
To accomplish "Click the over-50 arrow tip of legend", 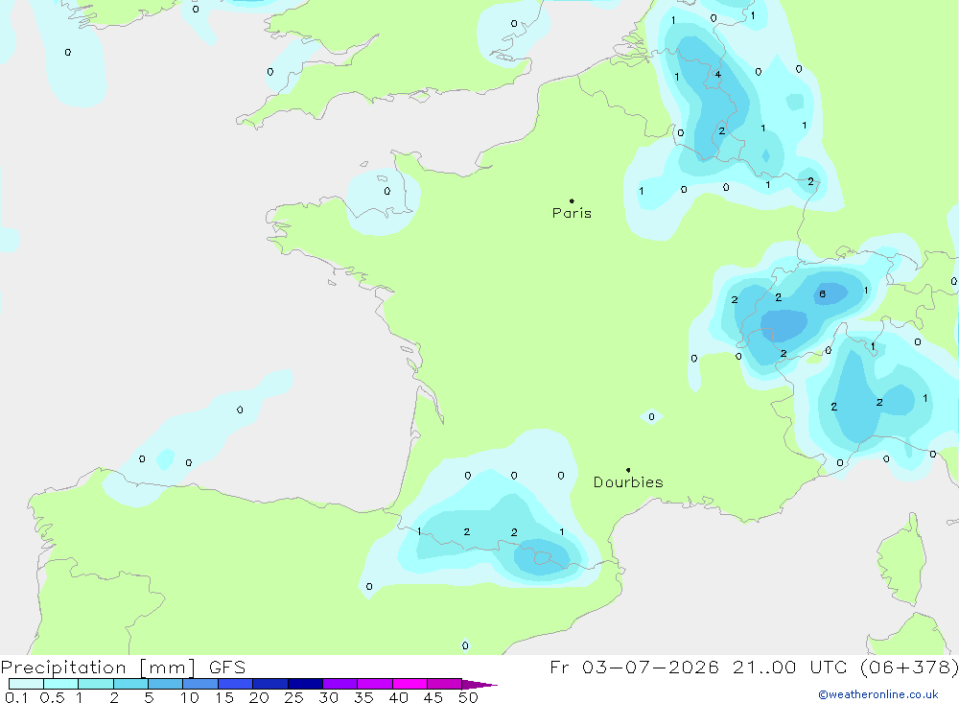I will [480, 685].
